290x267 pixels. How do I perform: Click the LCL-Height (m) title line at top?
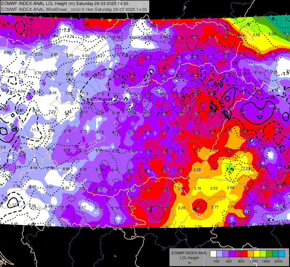point(65,4)
